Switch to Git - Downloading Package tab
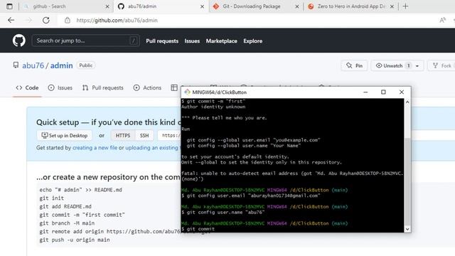The width and height of the screenshot is (455, 256). (252, 6)
